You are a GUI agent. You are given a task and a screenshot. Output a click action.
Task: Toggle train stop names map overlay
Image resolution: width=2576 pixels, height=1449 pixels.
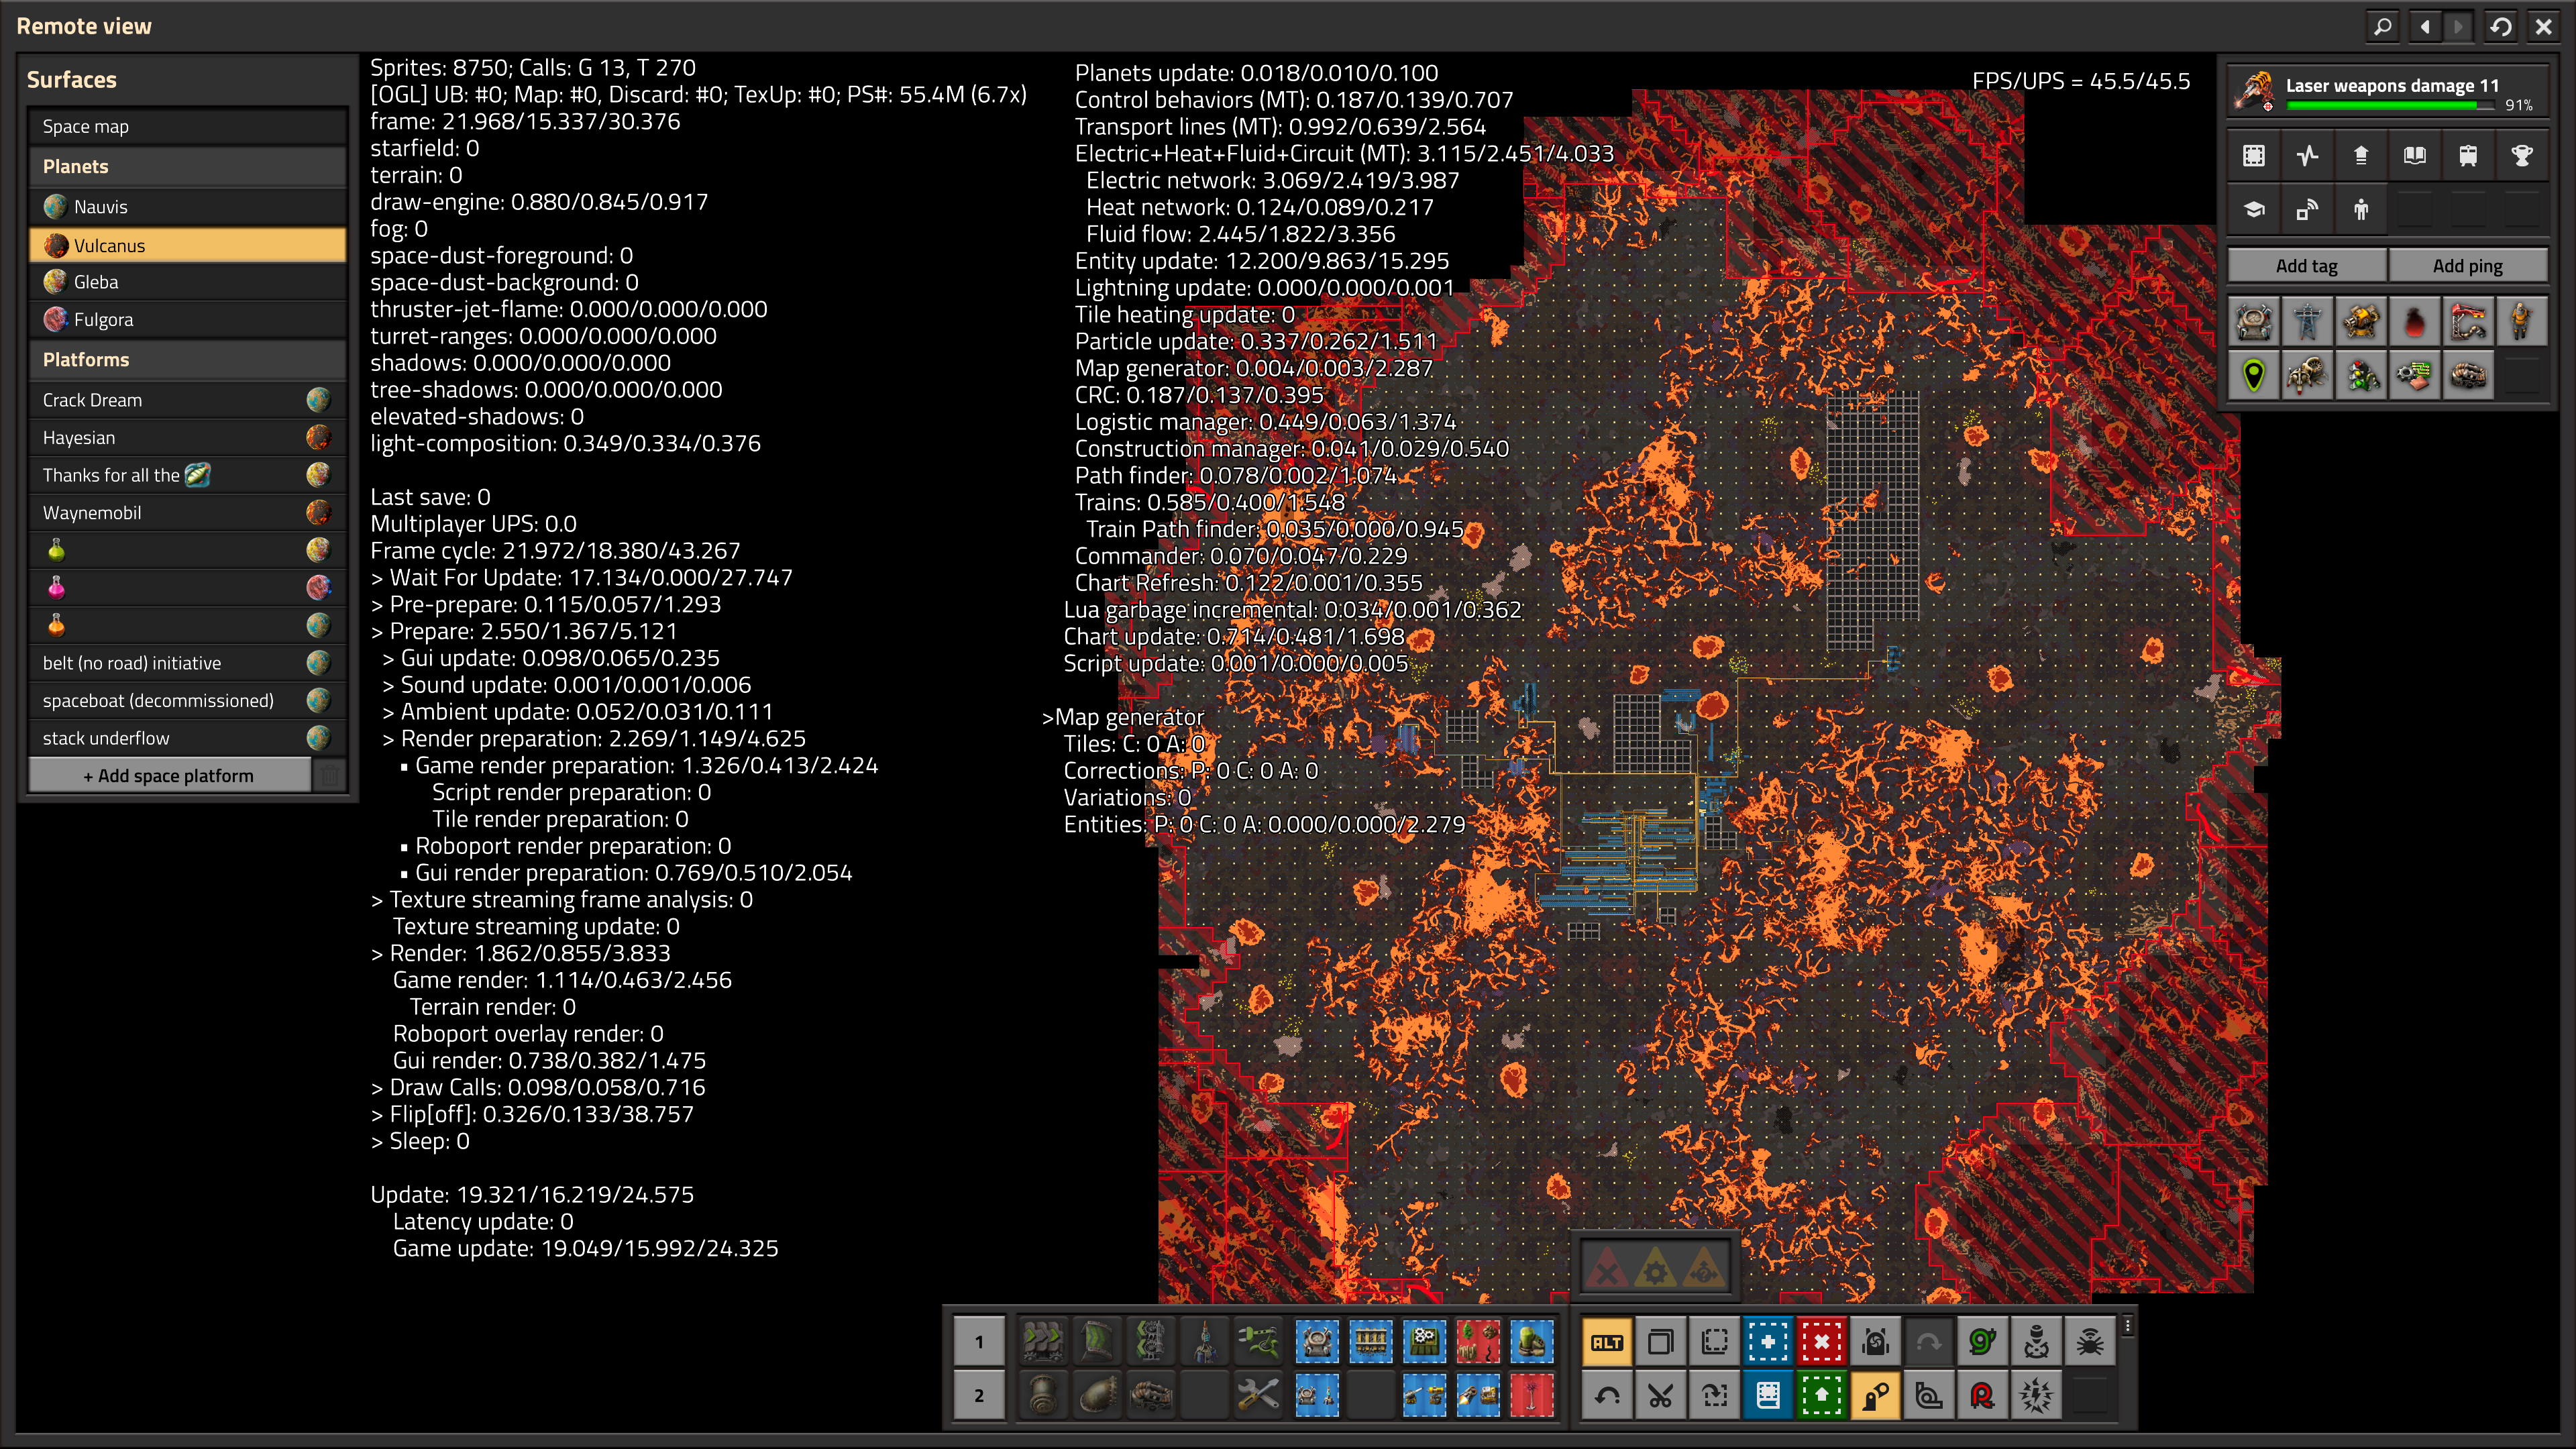pos(2468,322)
